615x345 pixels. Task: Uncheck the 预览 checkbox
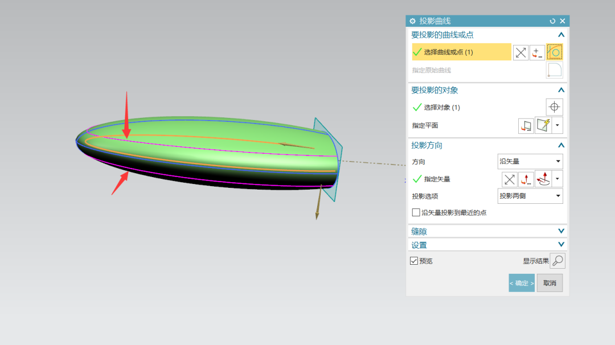click(x=414, y=261)
